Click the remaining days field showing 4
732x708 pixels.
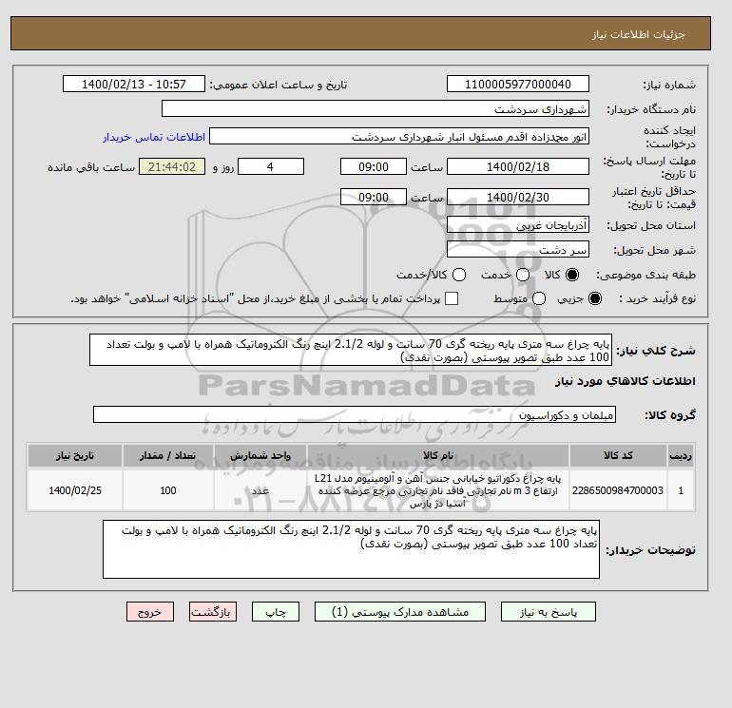click(x=271, y=166)
